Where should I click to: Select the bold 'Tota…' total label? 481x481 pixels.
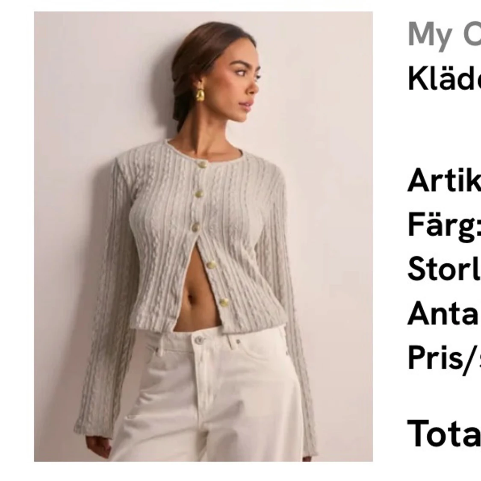point(444,433)
